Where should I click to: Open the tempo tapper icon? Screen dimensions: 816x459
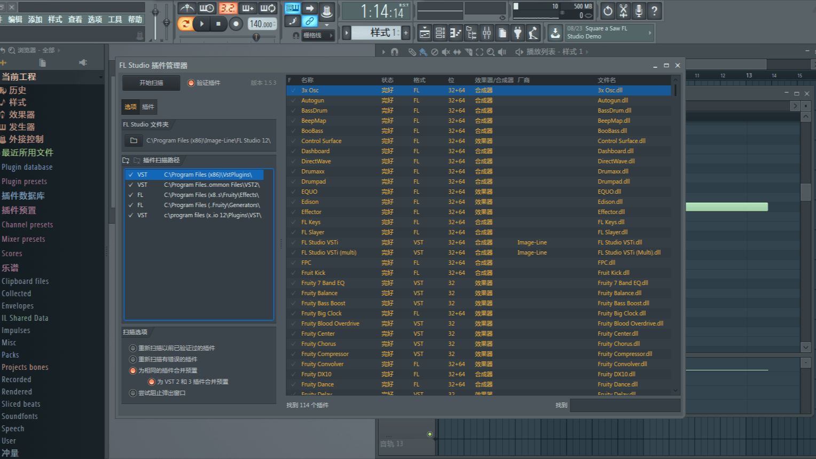click(x=533, y=33)
